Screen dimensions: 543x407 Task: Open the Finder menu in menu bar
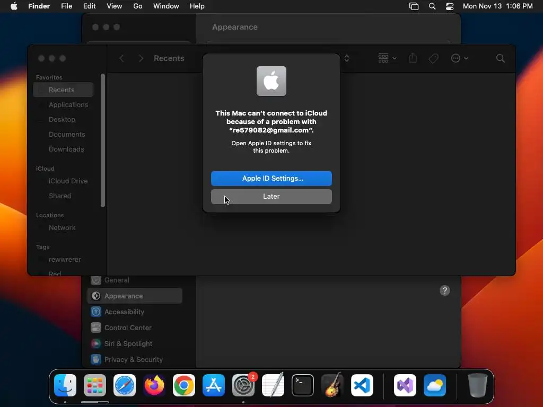tap(39, 6)
